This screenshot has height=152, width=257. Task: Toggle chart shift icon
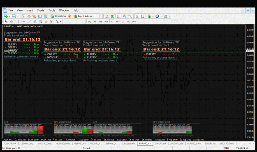click(143, 16)
